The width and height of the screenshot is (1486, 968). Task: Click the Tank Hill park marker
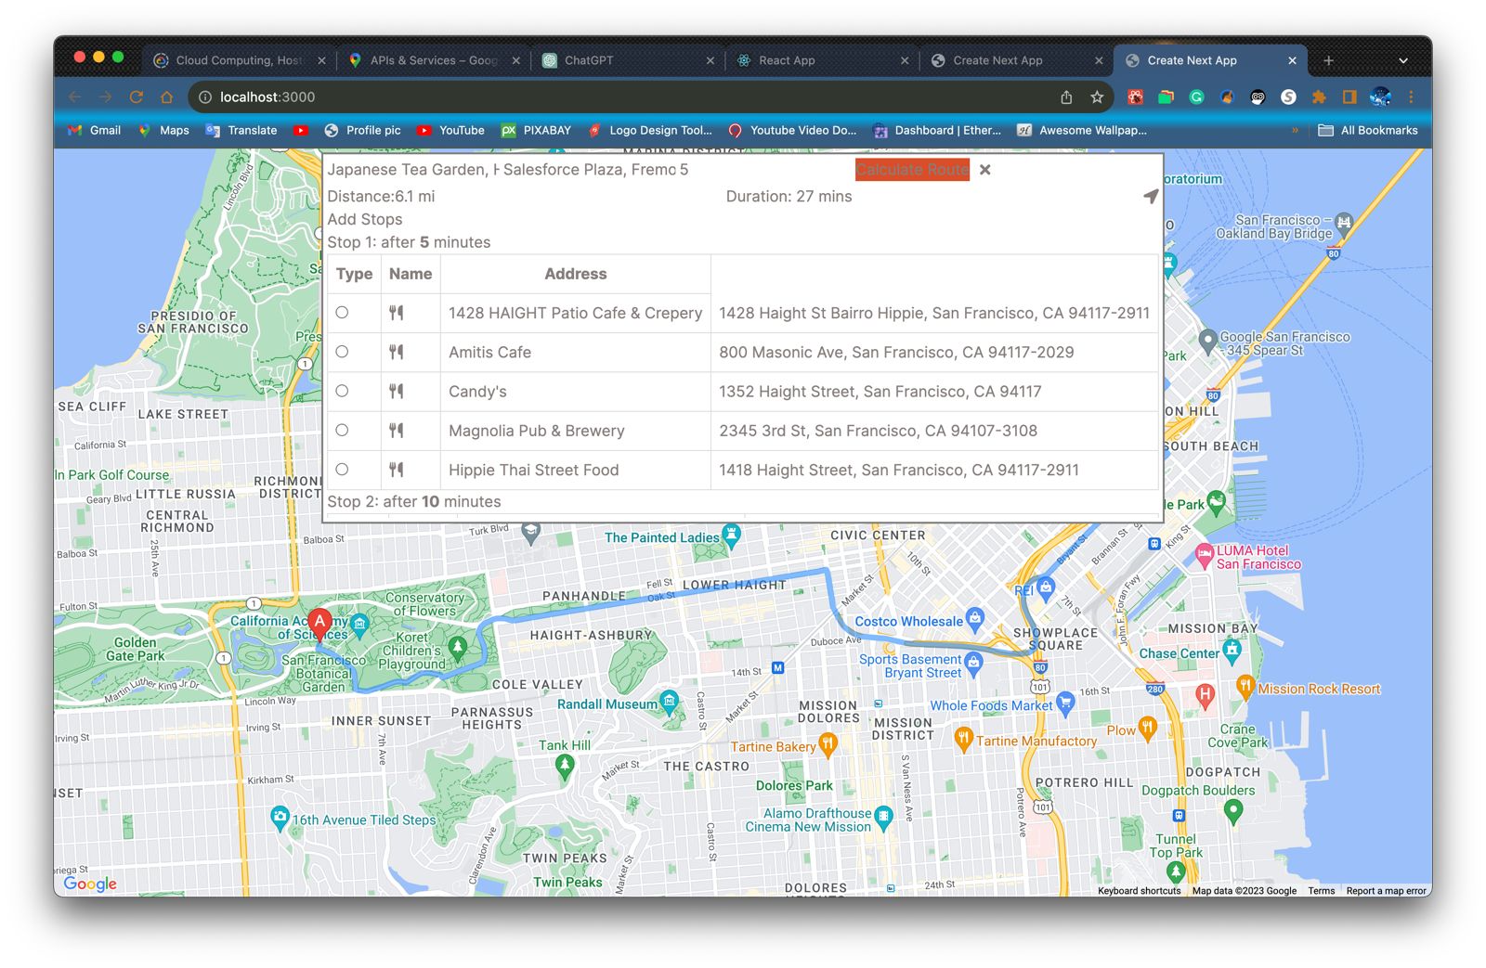coord(564,766)
